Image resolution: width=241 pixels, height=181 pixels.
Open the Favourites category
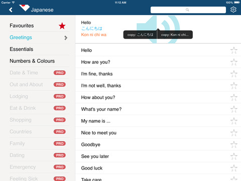click(22, 26)
